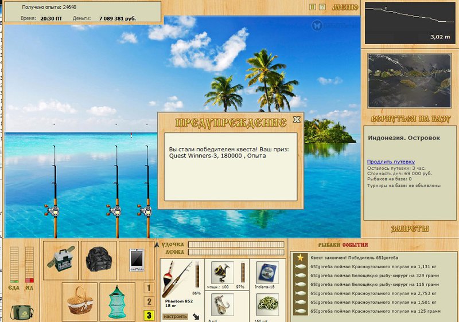The image size is (459, 322).
Task: Click fish icon beside 1,131 кг catch
Action: click(300, 266)
